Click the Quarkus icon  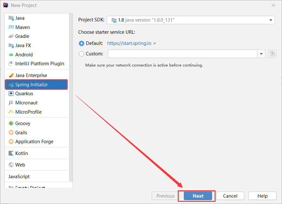(x=11, y=94)
